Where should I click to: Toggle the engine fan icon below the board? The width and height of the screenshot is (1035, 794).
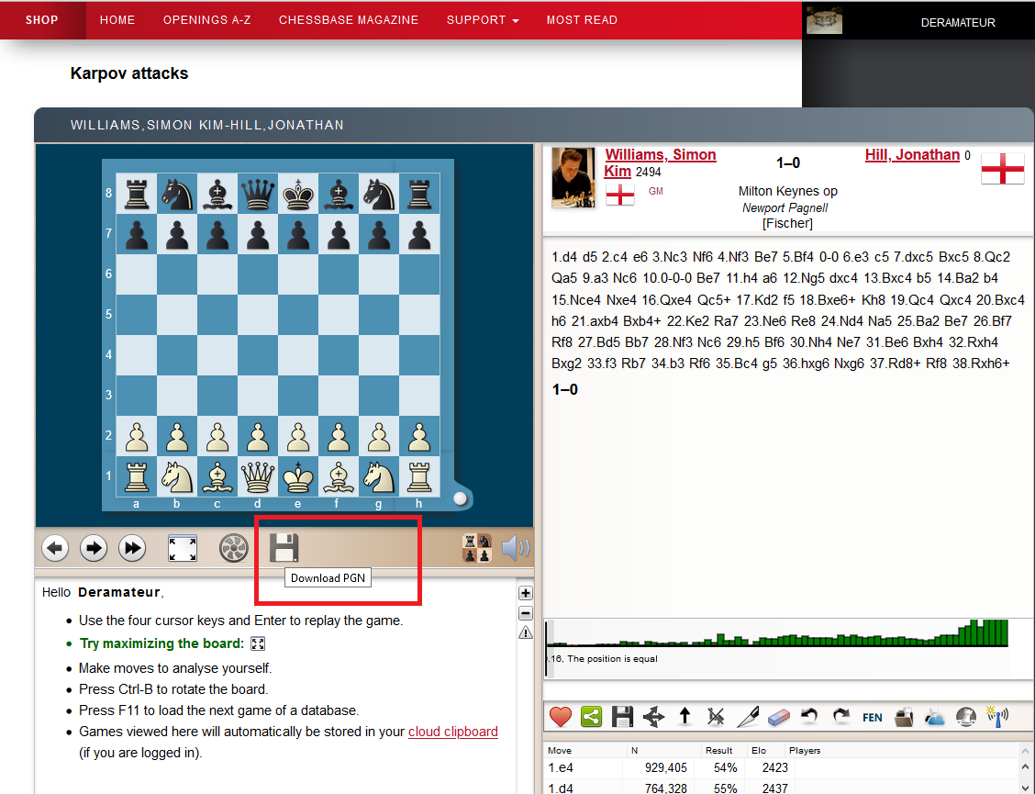(x=234, y=549)
